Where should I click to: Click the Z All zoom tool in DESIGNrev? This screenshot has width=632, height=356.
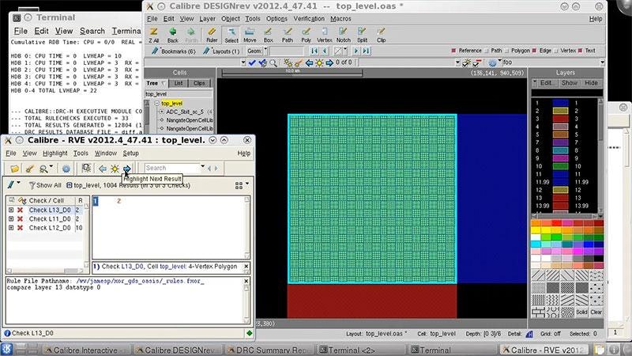[x=153, y=35]
